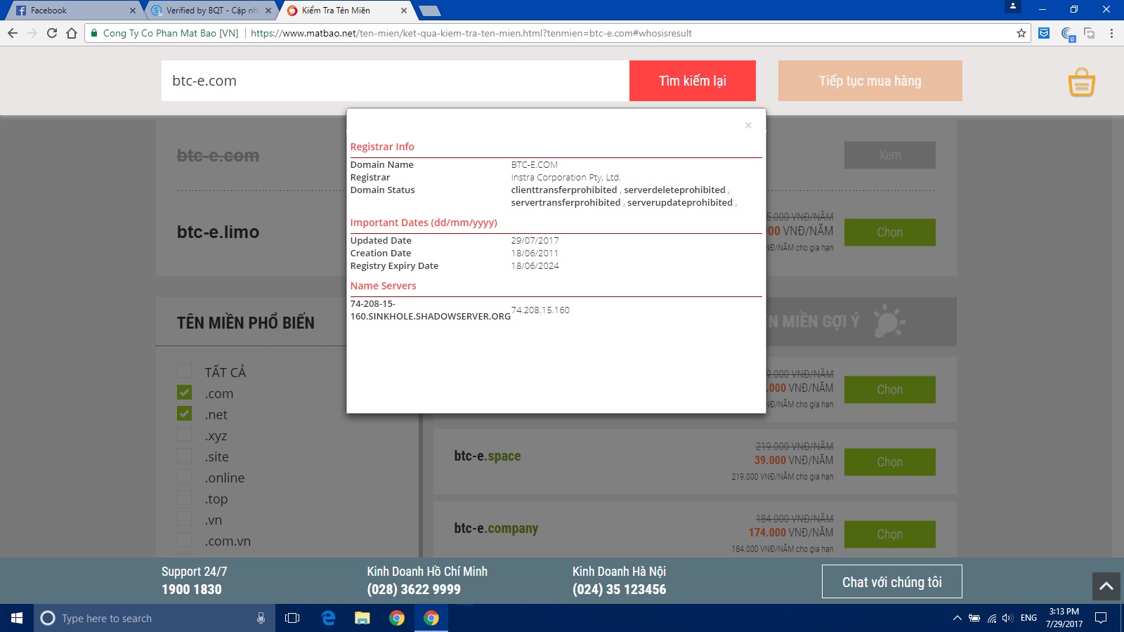Open the Chat với chúng tôi button
Screen dimensions: 1124x632
(892, 581)
